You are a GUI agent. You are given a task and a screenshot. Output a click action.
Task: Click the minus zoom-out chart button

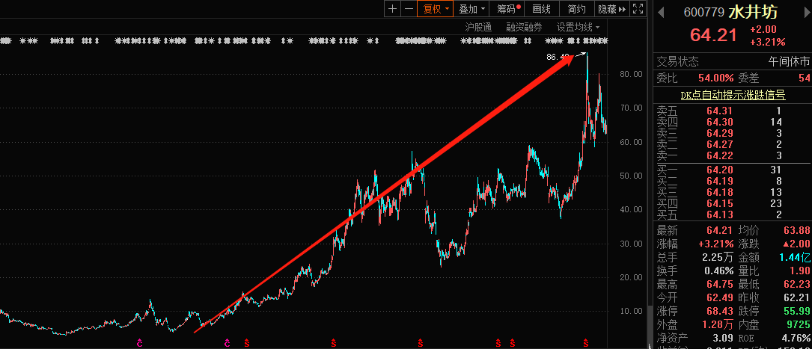pos(409,9)
